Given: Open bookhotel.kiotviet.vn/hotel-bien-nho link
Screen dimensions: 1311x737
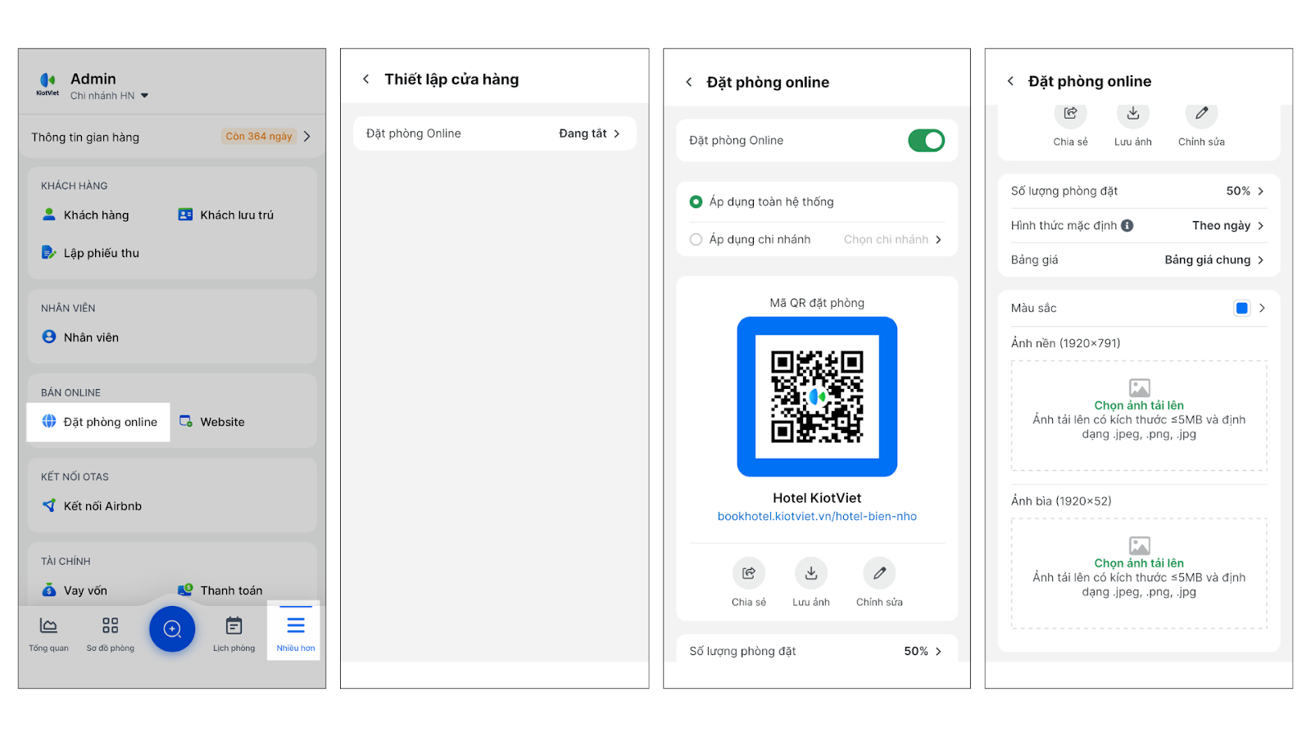Looking at the screenshot, I should [x=817, y=516].
